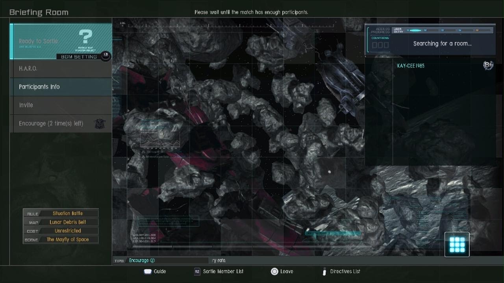Select the Ready to Sortie option
The image size is (504, 283).
click(61, 41)
